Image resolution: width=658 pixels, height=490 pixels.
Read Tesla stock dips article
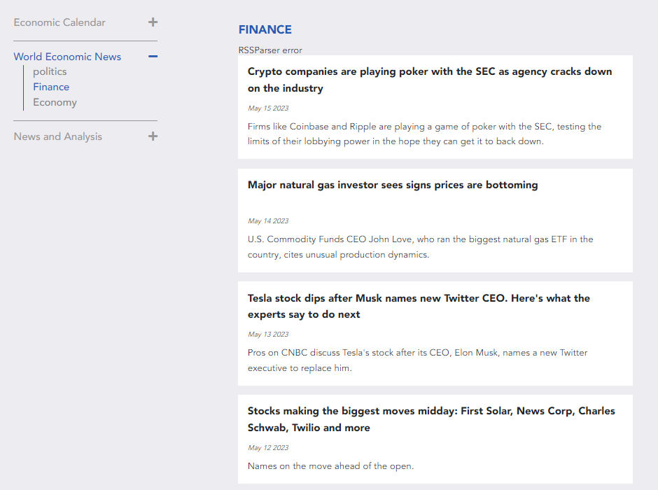419,307
